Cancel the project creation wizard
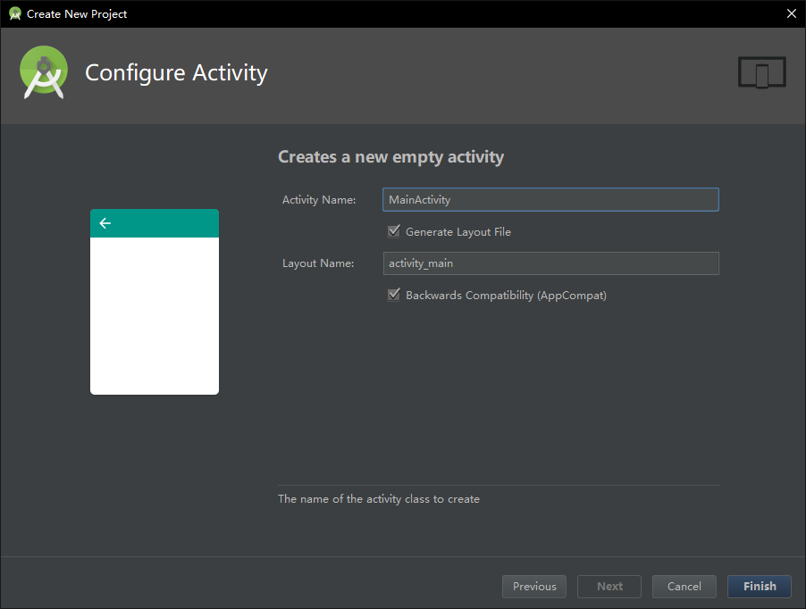The image size is (806, 609). [684, 587]
